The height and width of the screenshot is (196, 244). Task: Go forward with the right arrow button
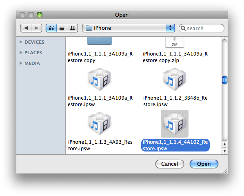(x=37, y=28)
